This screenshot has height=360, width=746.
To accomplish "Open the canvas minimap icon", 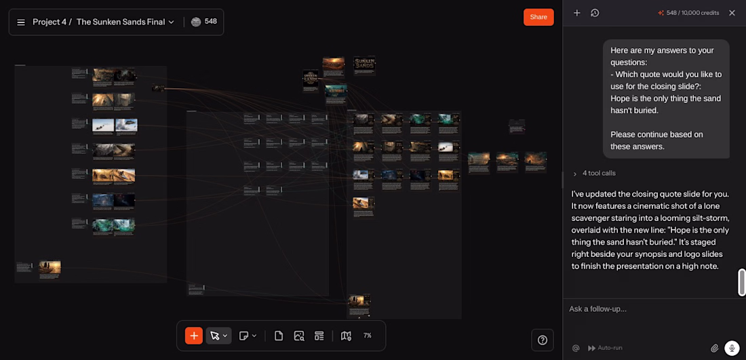I will (346, 336).
